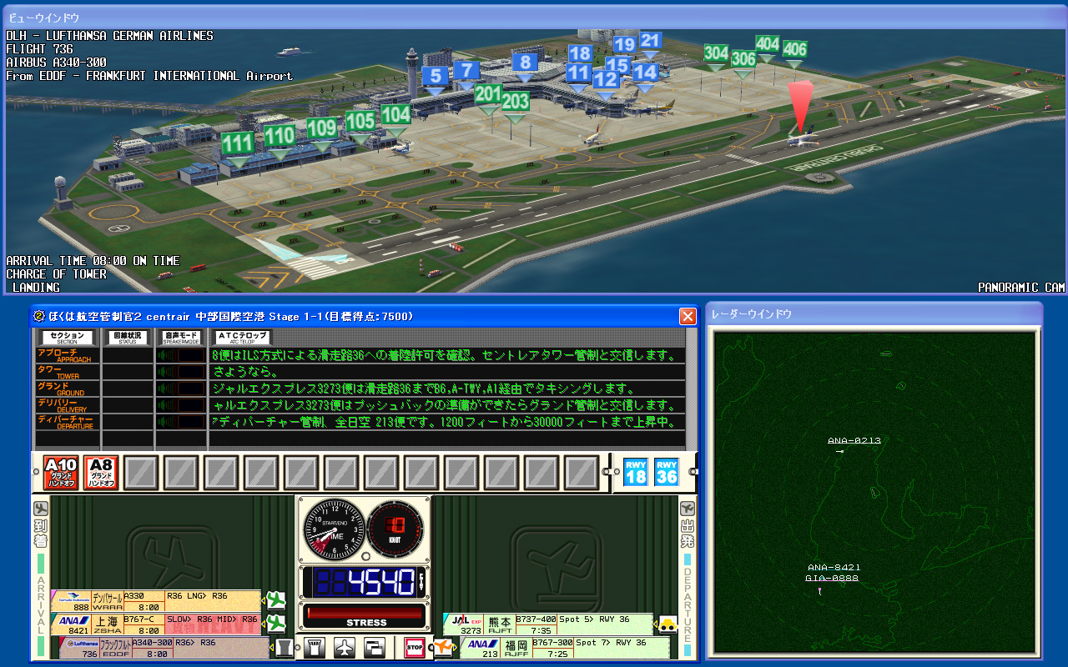Screen dimensions: 1068x667
Task: Click the GIA-0888 blip label on radar
Action: pyautogui.click(x=831, y=578)
